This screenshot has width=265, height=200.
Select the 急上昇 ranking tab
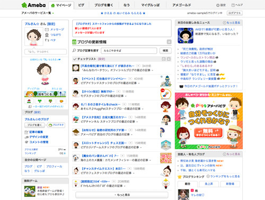coord(209,184)
